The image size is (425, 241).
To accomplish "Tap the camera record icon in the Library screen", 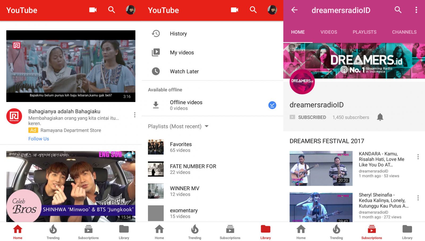I will pyautogui.click(x=235, y=10).
